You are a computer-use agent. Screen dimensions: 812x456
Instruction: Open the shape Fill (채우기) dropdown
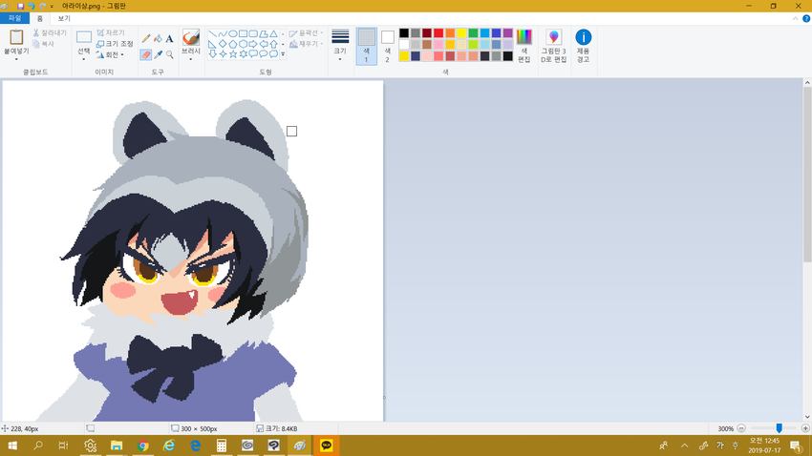[306, 44]
